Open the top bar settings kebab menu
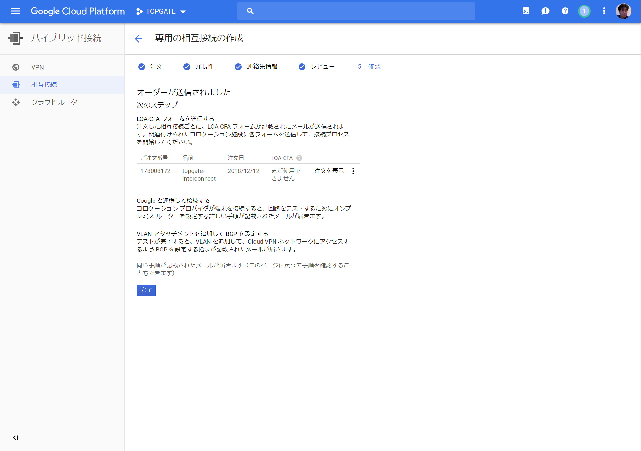641x451 pixels. pyautogui.click(x=604, y=11)
